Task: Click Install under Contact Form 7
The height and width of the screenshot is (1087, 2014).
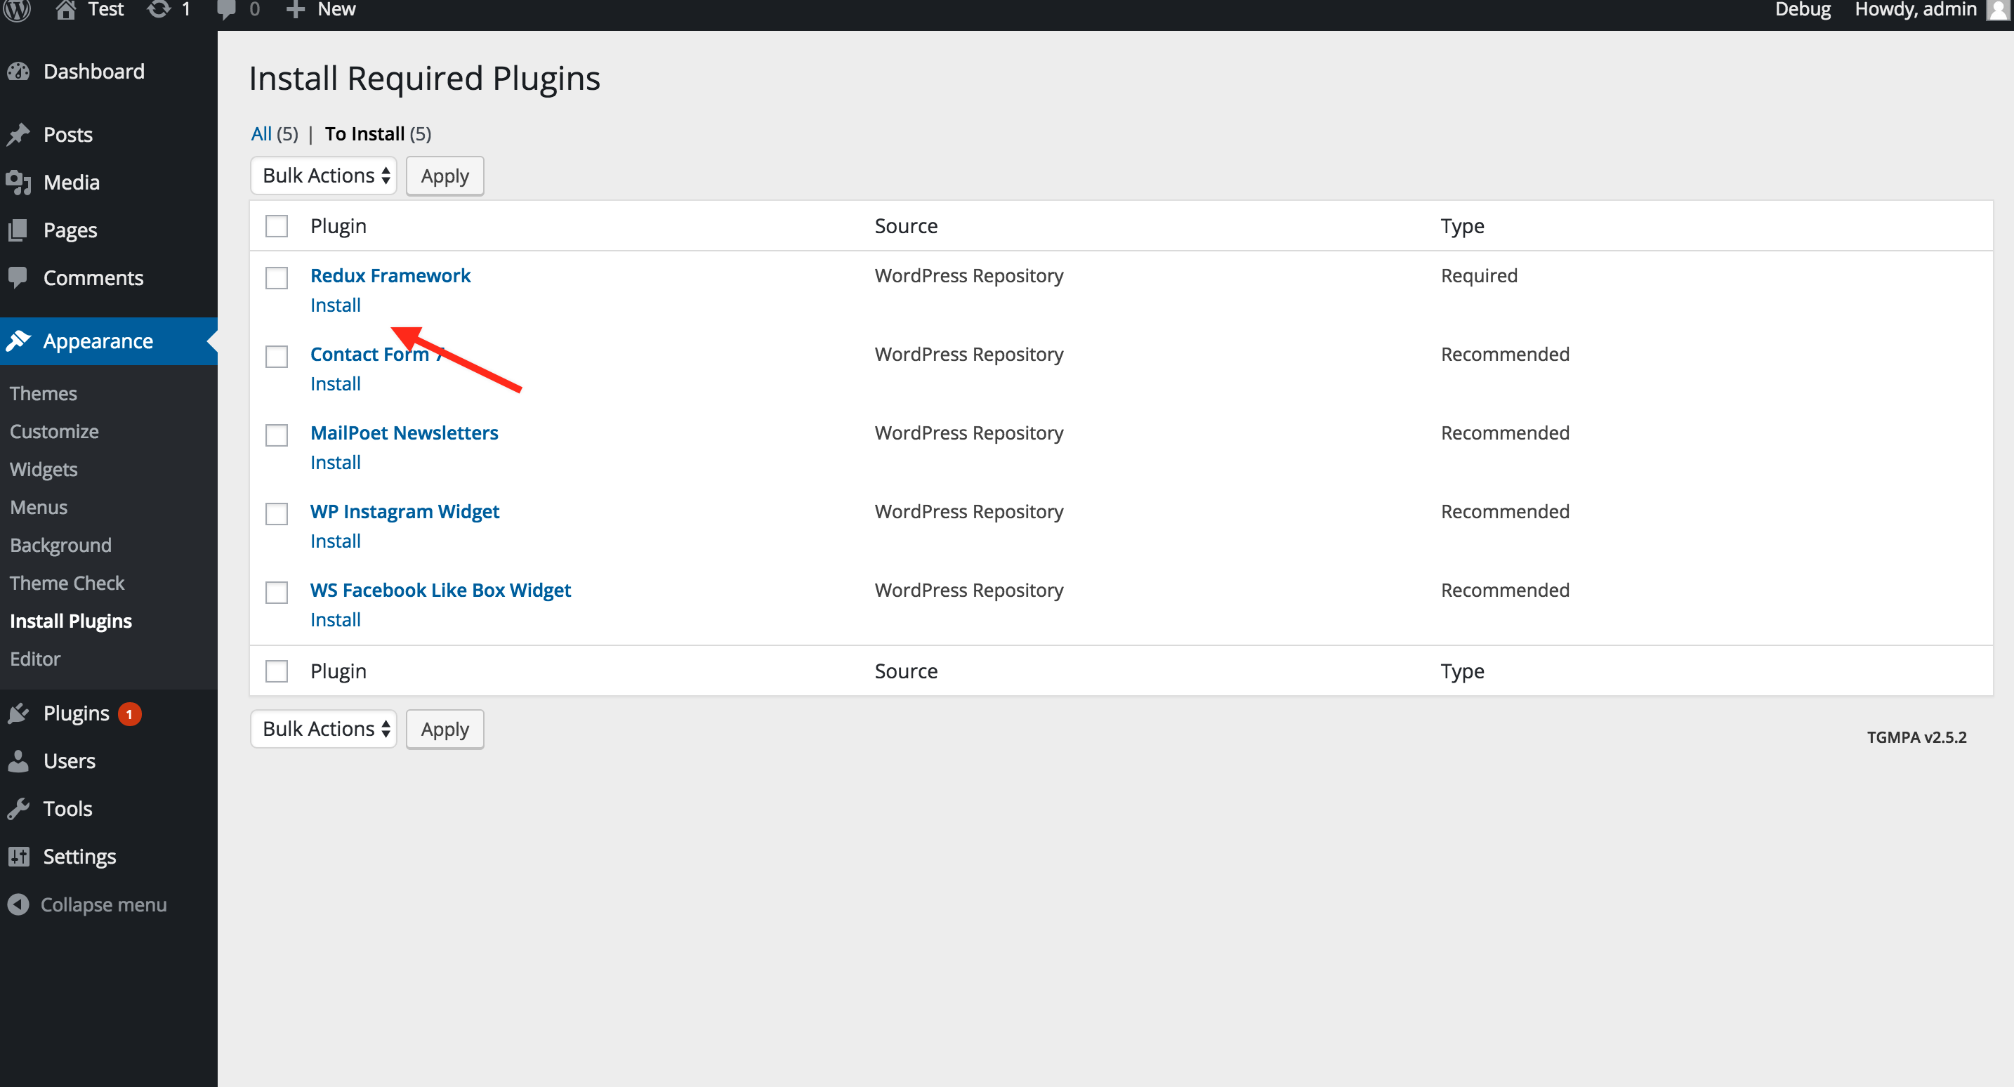Action: tap(336, 384)
